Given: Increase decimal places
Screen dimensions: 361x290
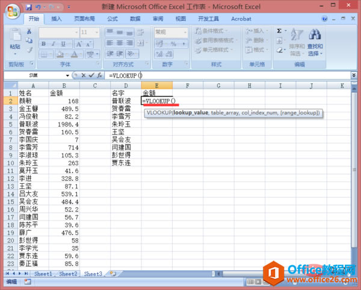Looking at the screenshot, I should coord(159,54).
